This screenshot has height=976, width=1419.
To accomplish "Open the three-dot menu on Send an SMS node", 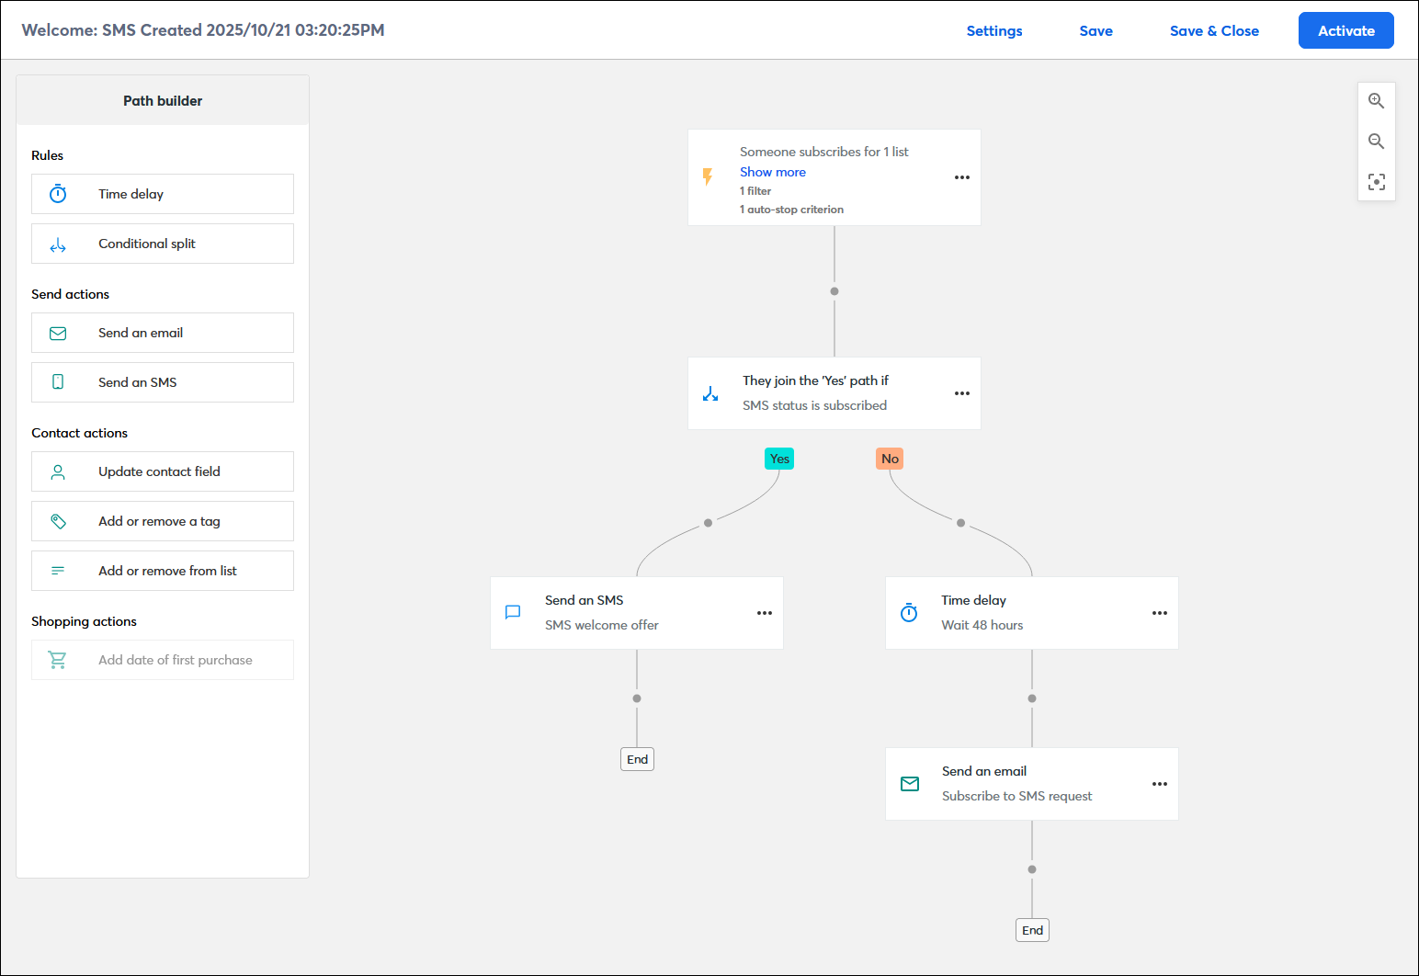I will point(765,613).
